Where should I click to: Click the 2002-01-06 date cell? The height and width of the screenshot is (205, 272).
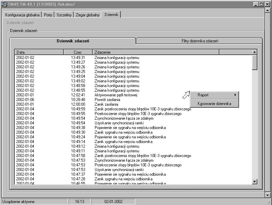tap(25, 100)
